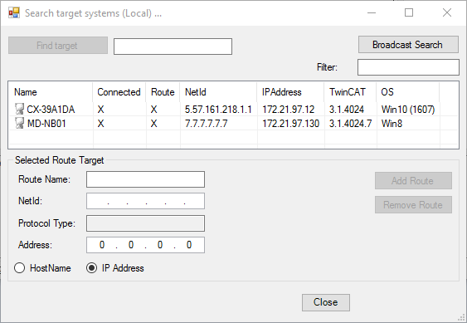Viewport: 467px width, 323px height.
Task: Click the Find target button
Action: click(x=58, y=46)
